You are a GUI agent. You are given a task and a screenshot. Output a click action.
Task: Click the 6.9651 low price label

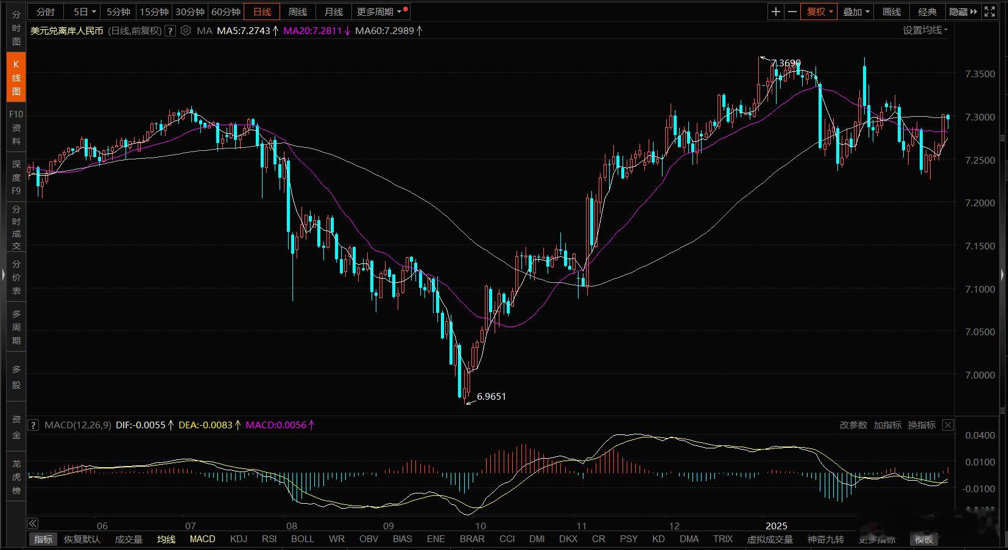click(x=492, y=397)
